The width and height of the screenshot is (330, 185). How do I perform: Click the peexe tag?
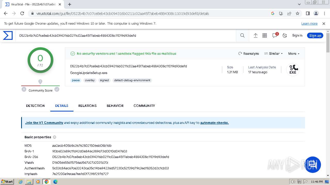coord(76,80)
